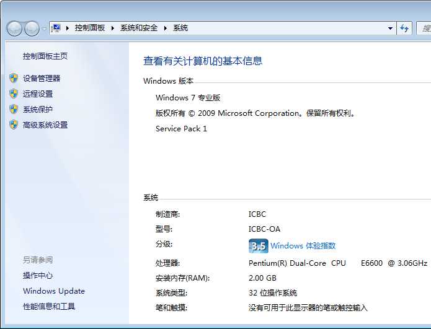Expand the arrow after the computer icon
431x329 pixels.
pyautogui.click(x=68, y=28)
